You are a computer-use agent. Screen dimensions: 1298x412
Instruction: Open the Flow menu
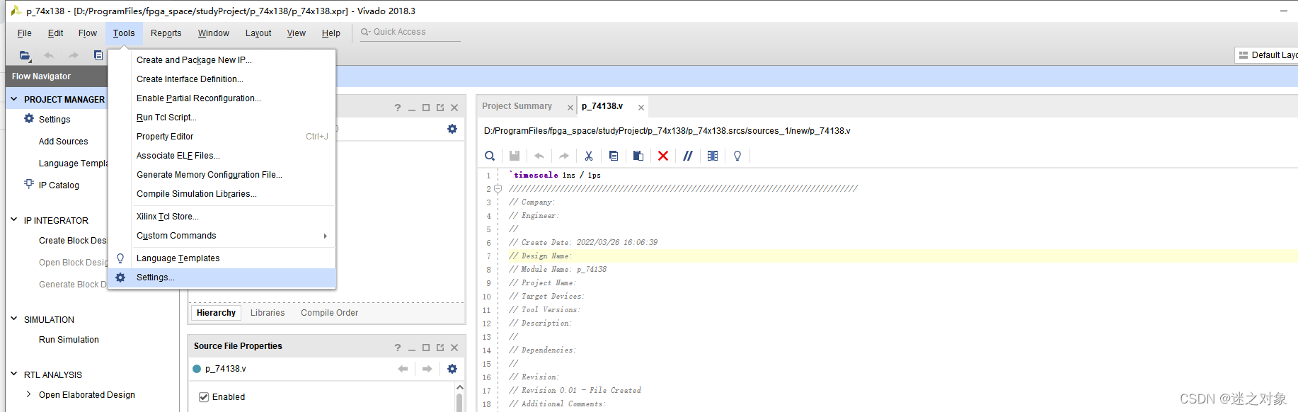88,33
